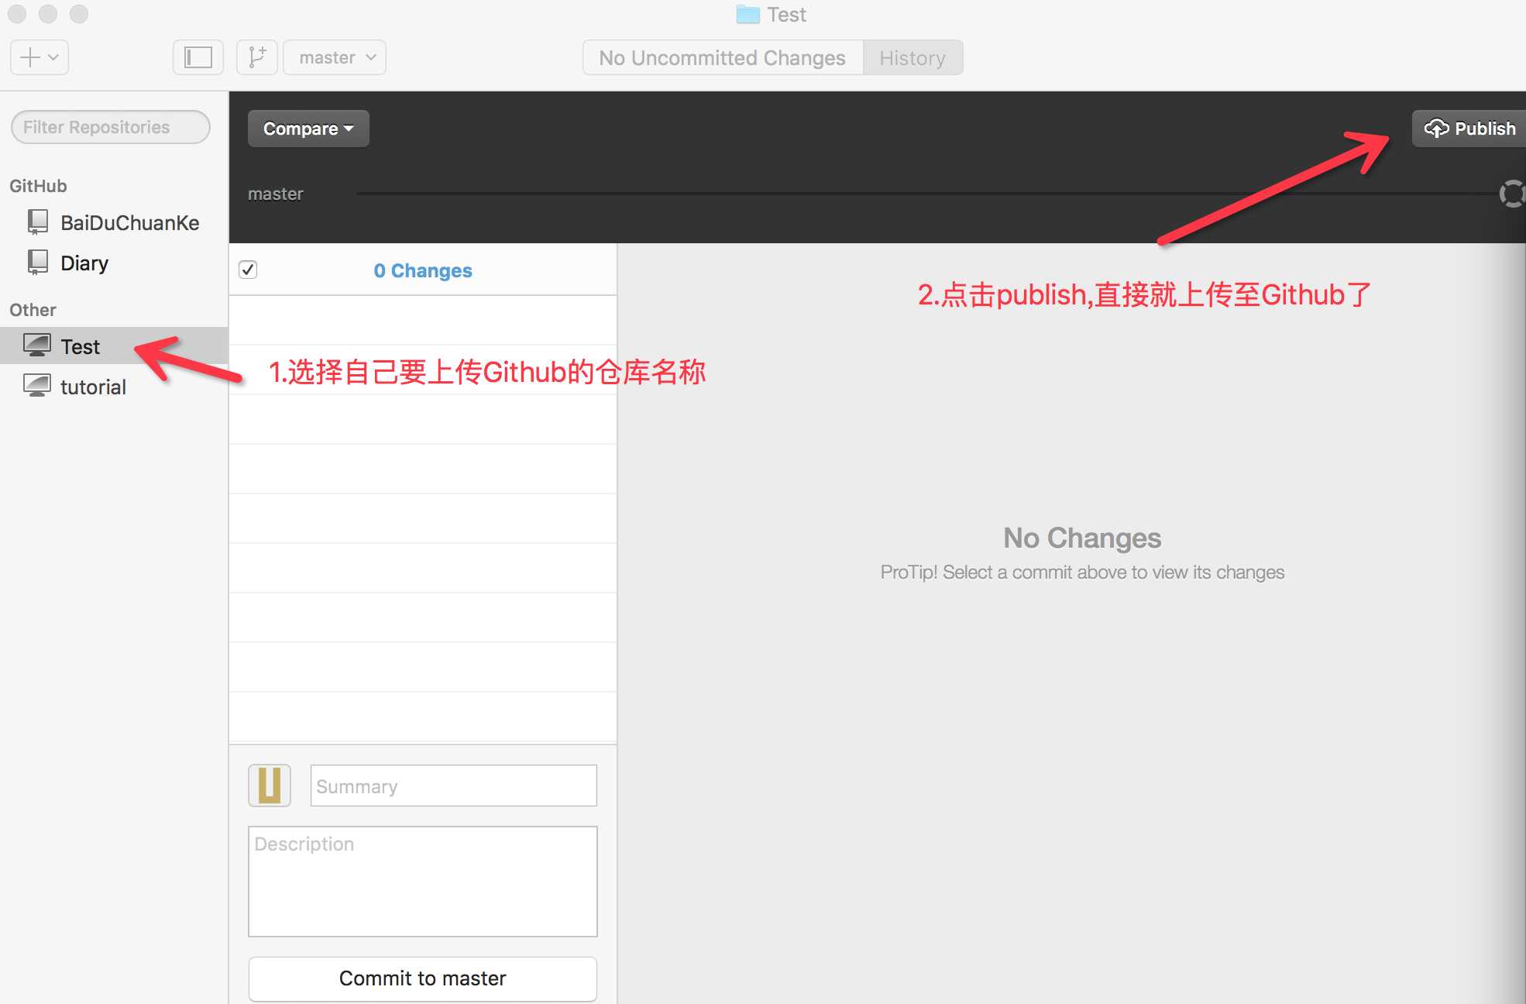Focus the Summary input field

point(454,786)
